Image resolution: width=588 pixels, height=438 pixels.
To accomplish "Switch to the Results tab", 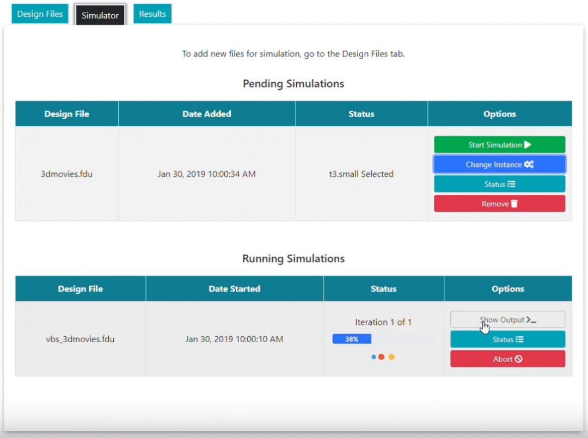I will click(152, 14).
